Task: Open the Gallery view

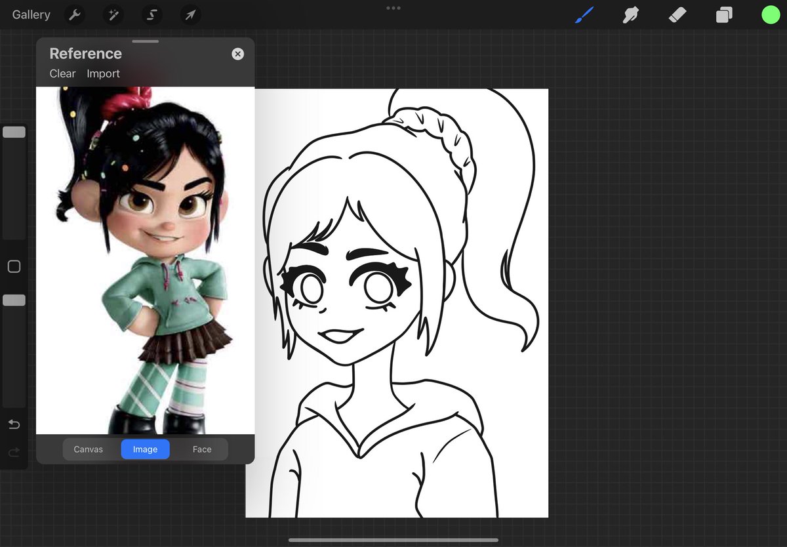Action: coord(31,14)
